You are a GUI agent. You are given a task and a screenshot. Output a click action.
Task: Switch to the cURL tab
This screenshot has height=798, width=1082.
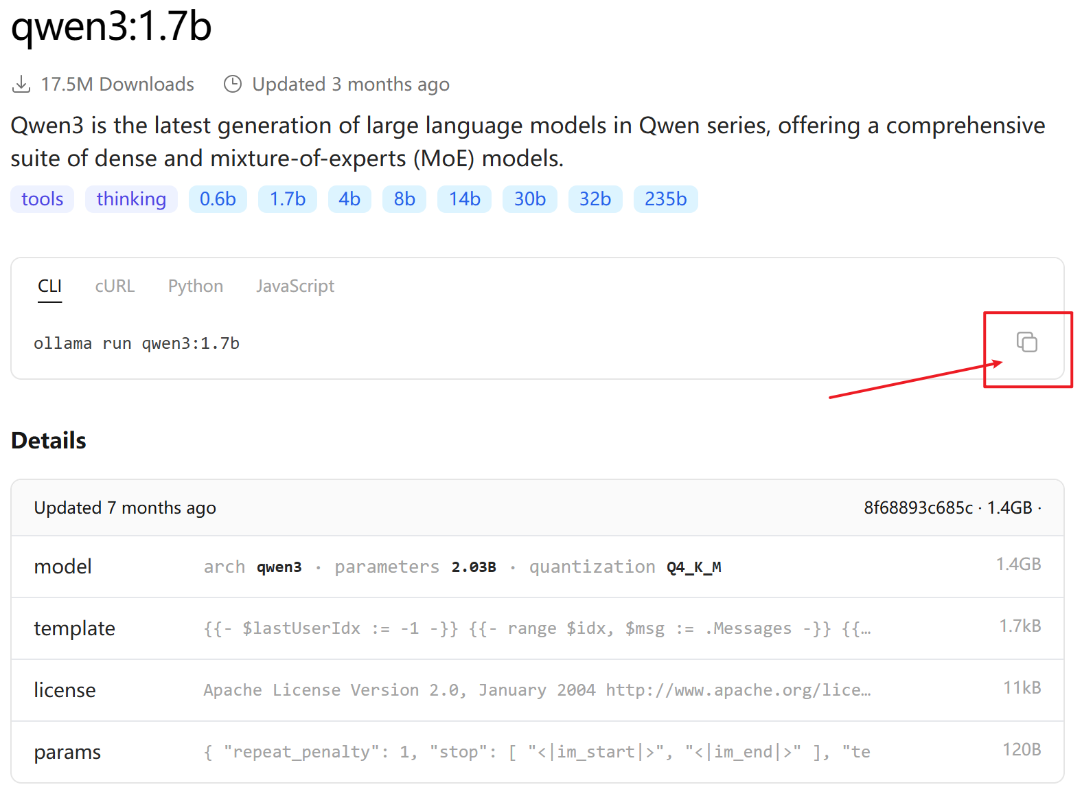click(115, 286)
